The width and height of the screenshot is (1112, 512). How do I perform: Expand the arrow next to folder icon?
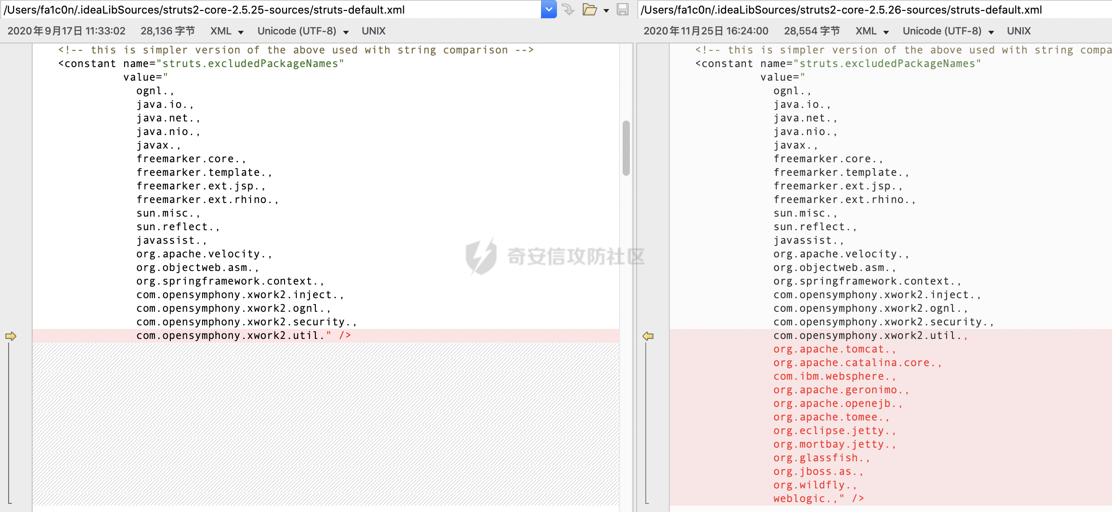pyautogui.click(x=606, y=10)
